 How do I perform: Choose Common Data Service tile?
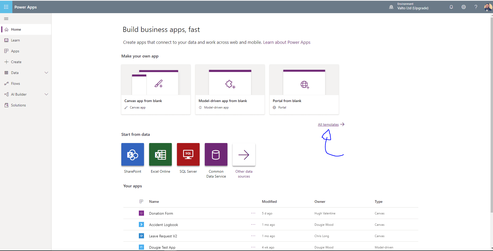pyautogui.click(x=216, y=154)
